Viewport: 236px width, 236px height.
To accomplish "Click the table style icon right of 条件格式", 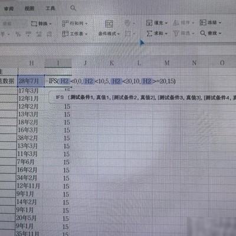I will (130, 23).
